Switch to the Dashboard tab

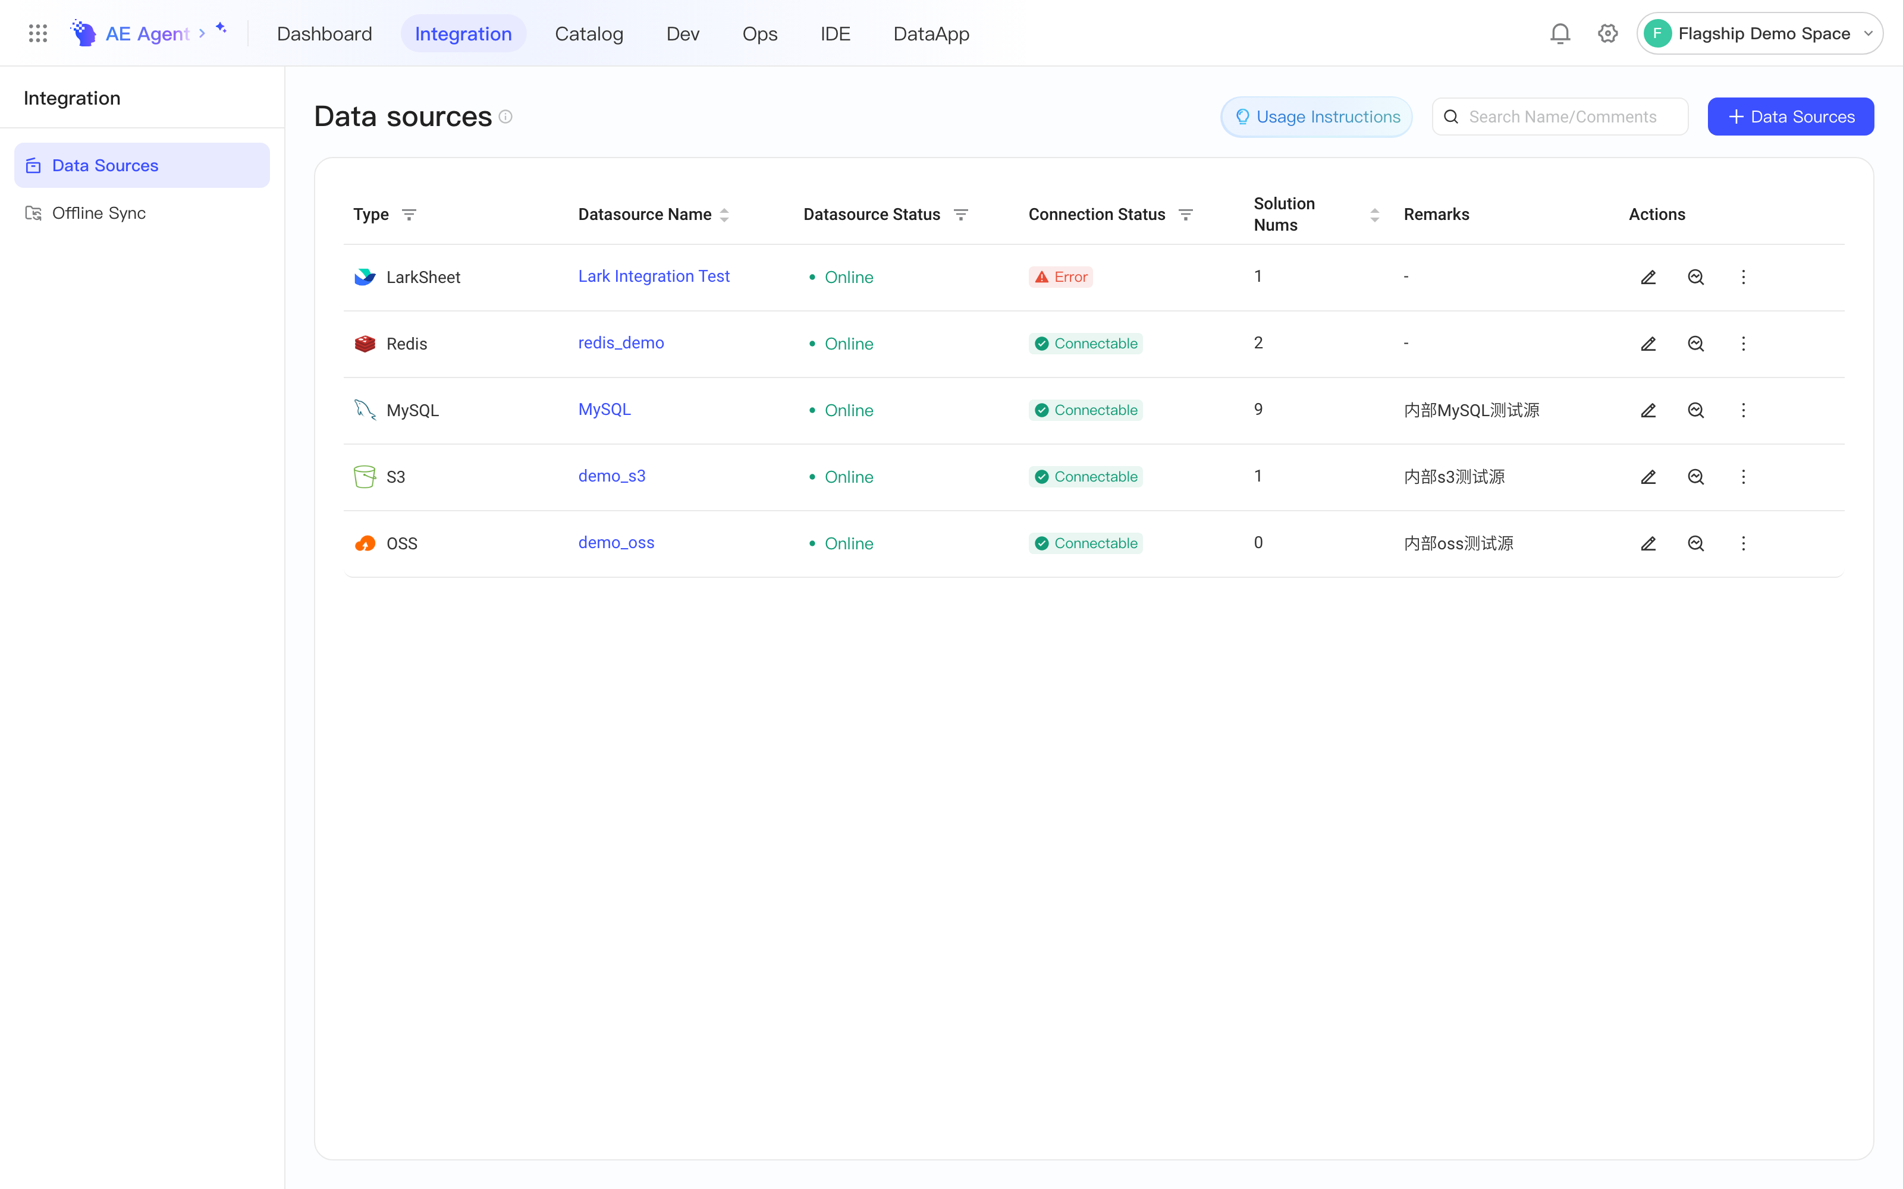tap(324, 33)
